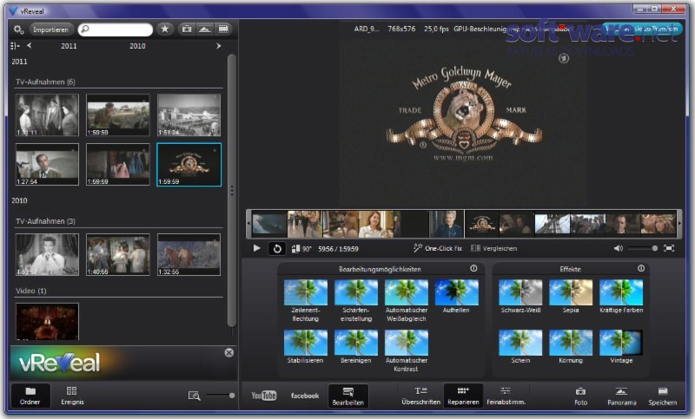Apply Schwarz-Weiß effect
This screenshot has height=419, width=695.
(520, 297)
